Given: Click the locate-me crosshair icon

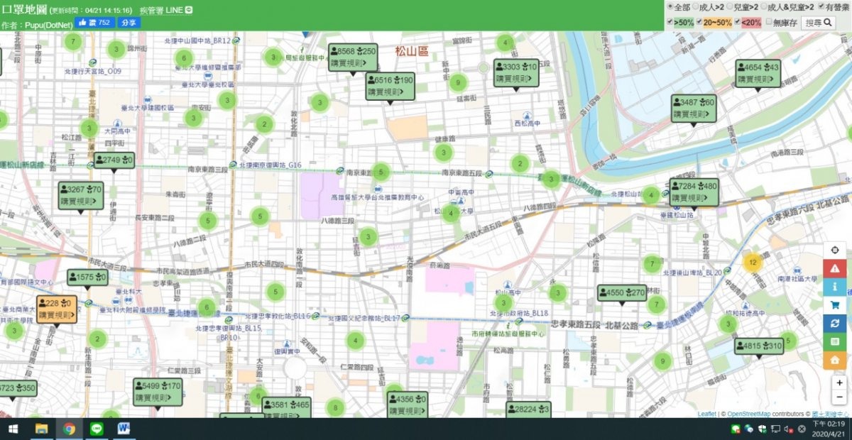Looking at the screenshot, I should coord(834,251).
